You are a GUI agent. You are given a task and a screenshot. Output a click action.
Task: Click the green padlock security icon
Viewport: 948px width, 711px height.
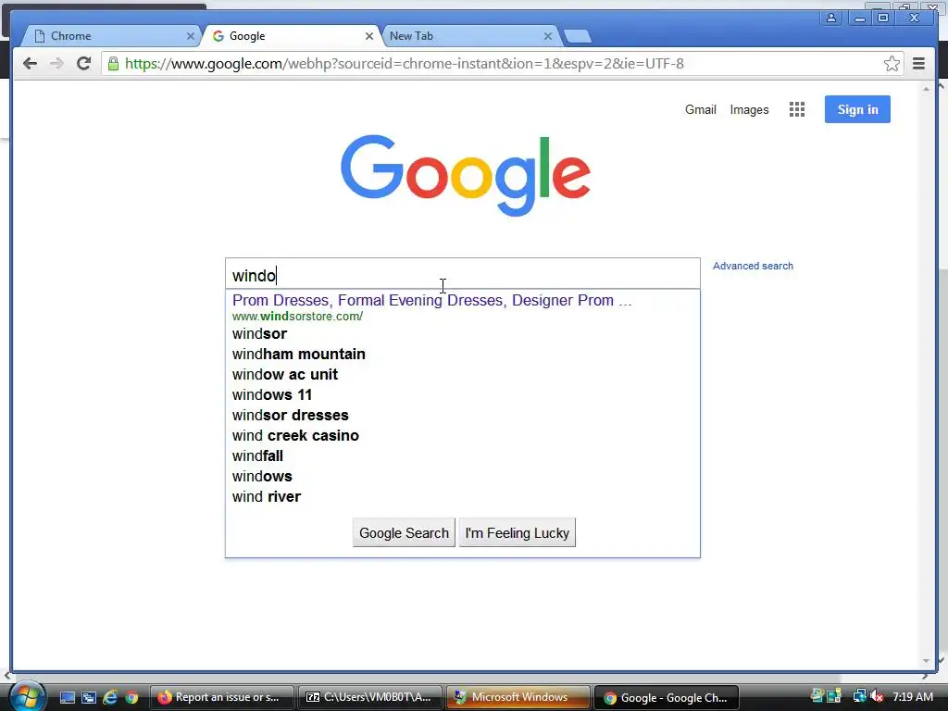pos(113,64)
